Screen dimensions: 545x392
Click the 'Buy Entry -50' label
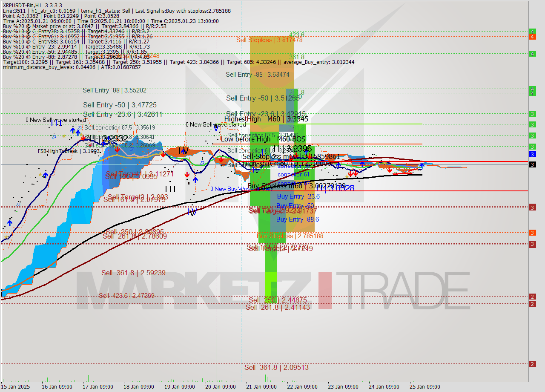295,206
